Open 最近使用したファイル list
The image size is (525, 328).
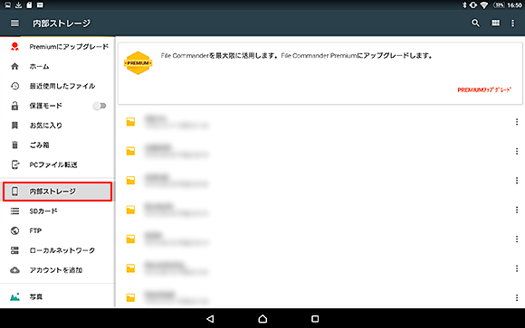tap(58, 86)
